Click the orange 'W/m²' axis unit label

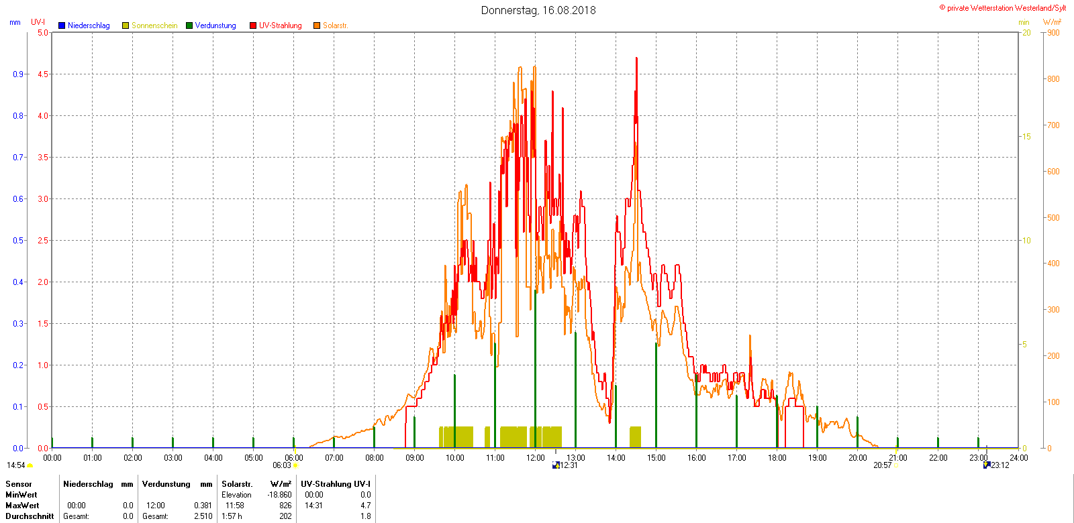(1053, 22)
